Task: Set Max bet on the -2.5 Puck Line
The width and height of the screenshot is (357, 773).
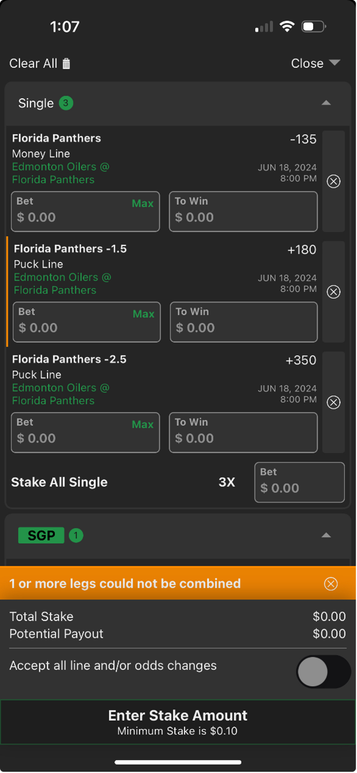Action: point(142,424)
